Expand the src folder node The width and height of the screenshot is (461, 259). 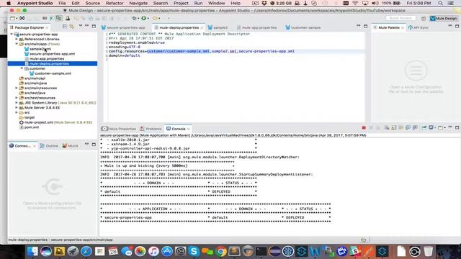(17, 112)
